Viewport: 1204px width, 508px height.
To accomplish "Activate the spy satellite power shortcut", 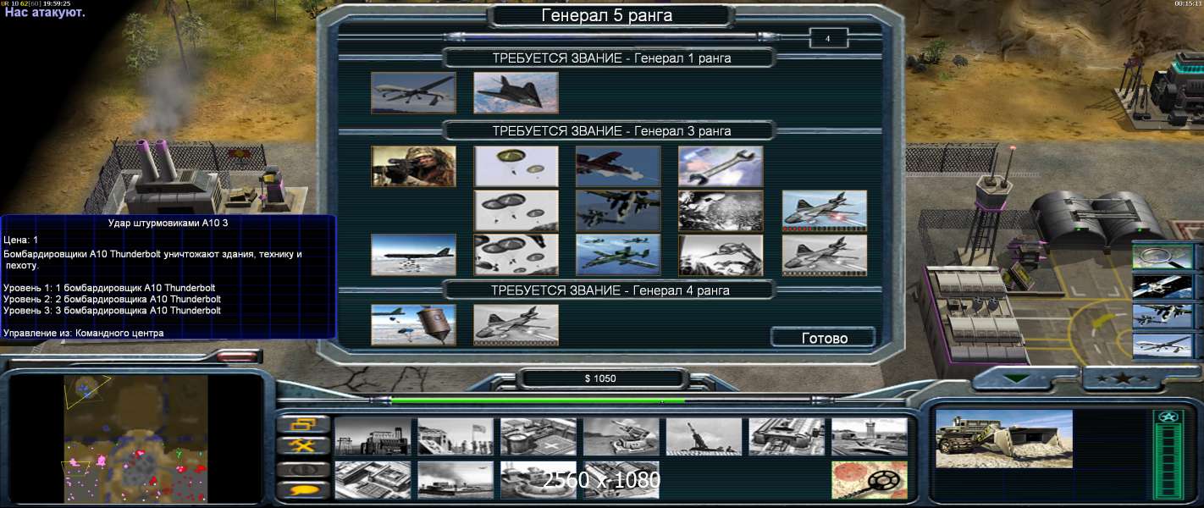I will pos(1163,286).
